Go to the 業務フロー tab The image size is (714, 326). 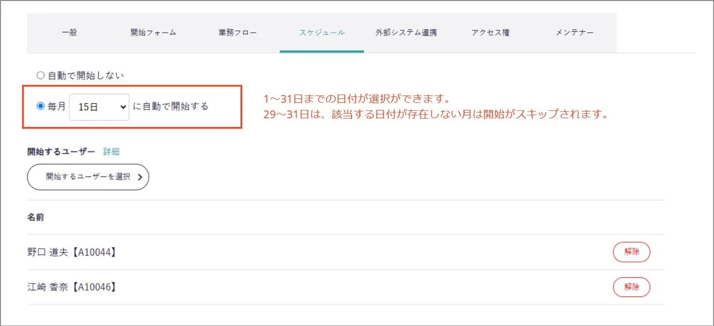[x=237, y=33]
